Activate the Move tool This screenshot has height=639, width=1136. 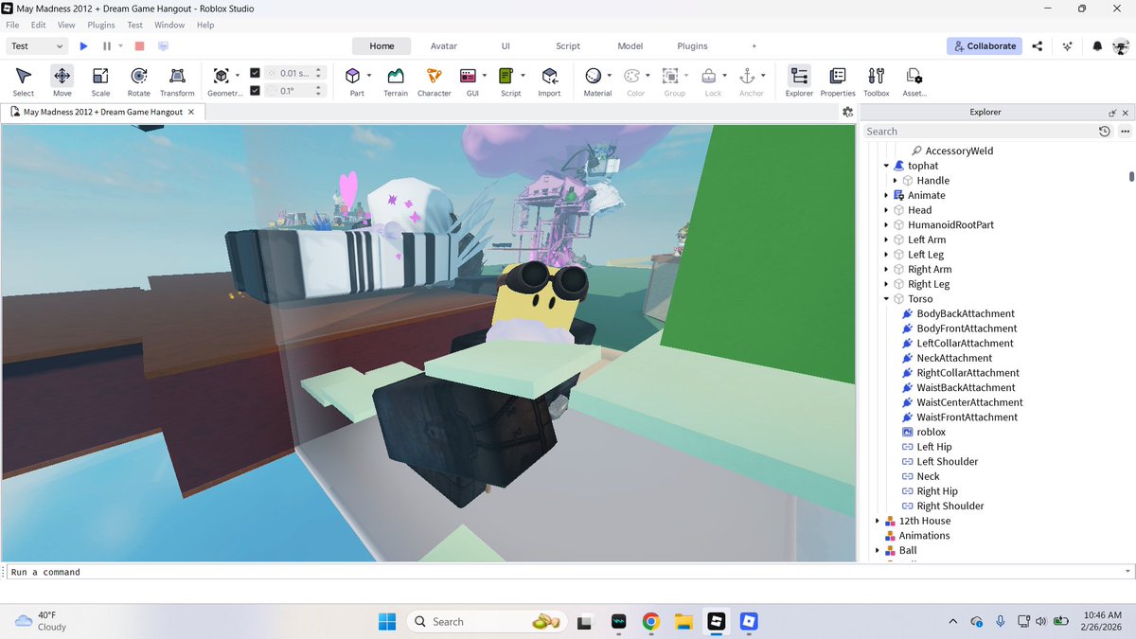coord(62,81)
